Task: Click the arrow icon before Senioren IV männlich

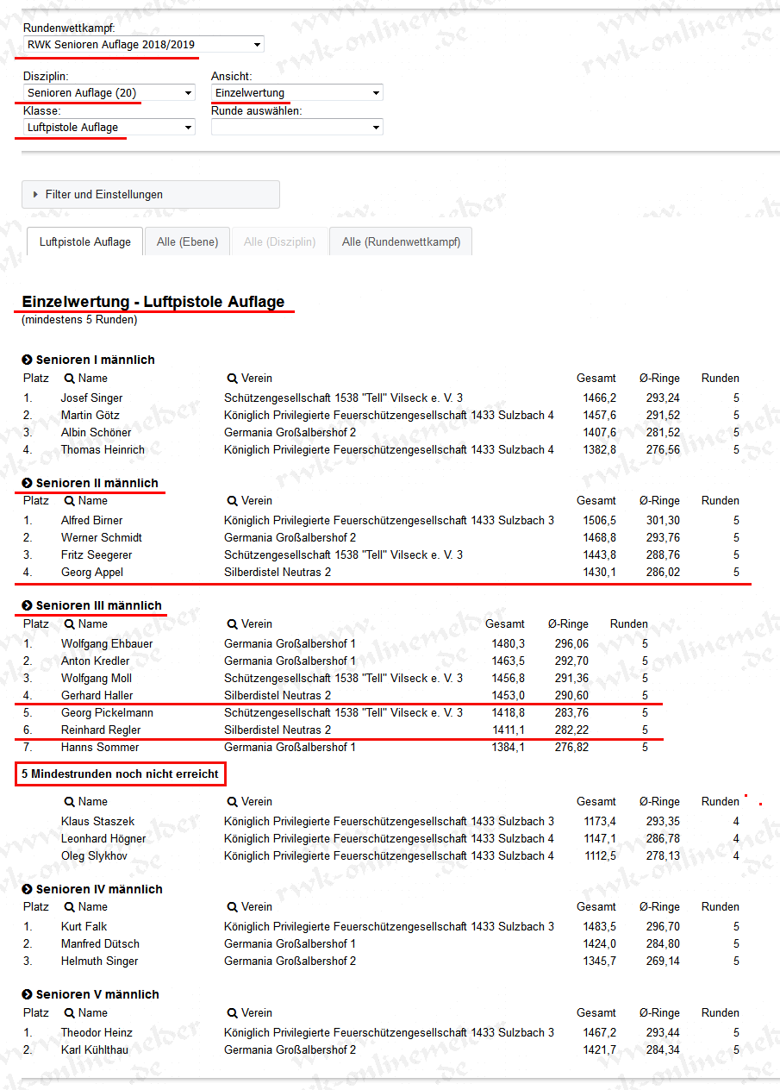Action: click(x=27, y=889)
